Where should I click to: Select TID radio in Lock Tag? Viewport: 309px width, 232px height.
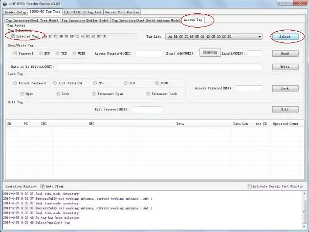tap(126, 83)
